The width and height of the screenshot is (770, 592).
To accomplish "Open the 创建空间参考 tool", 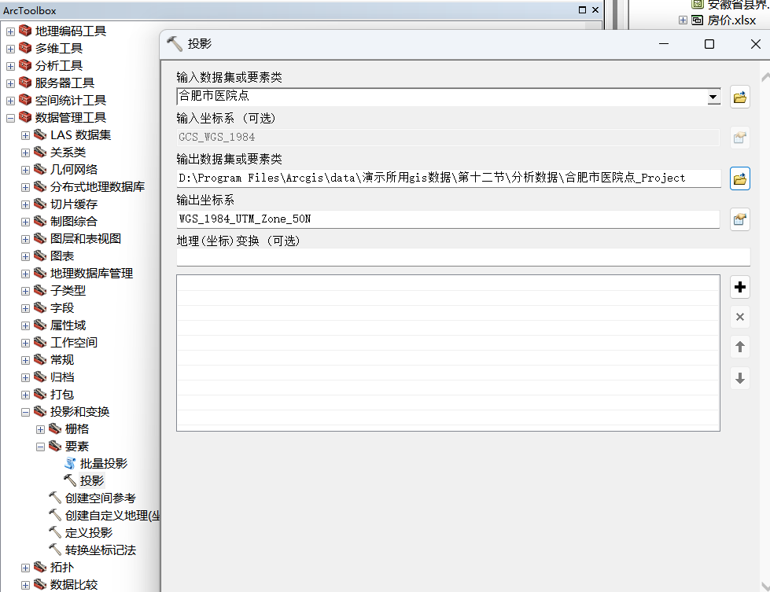I will pos(100,498).
